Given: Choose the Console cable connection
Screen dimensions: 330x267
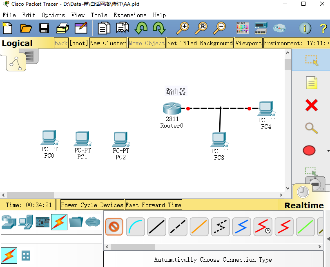Looking at the screenshot, I should click(135, 227).
